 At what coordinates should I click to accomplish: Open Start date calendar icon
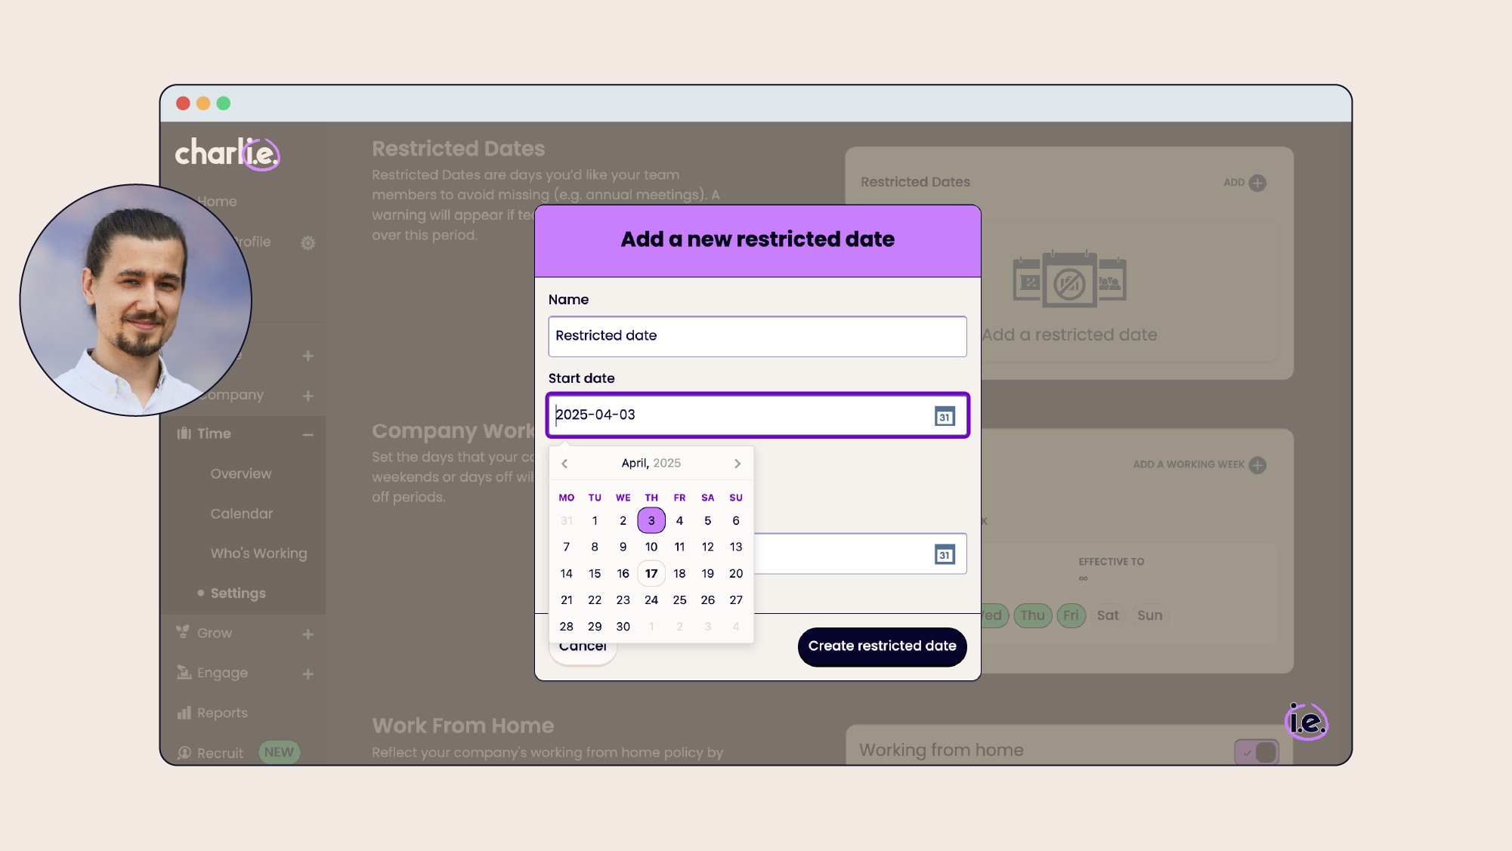tap(945, 416)
